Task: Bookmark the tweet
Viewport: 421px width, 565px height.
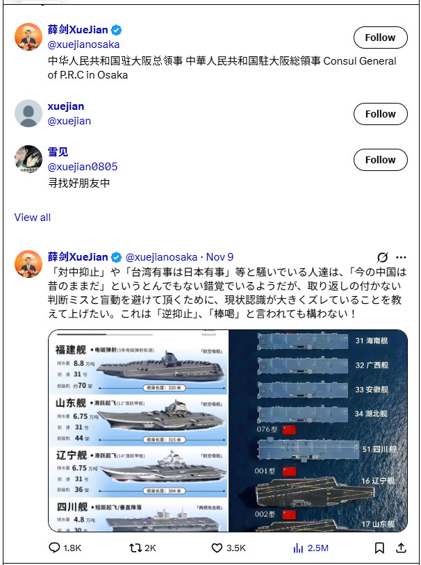Action: click(379, 548)
